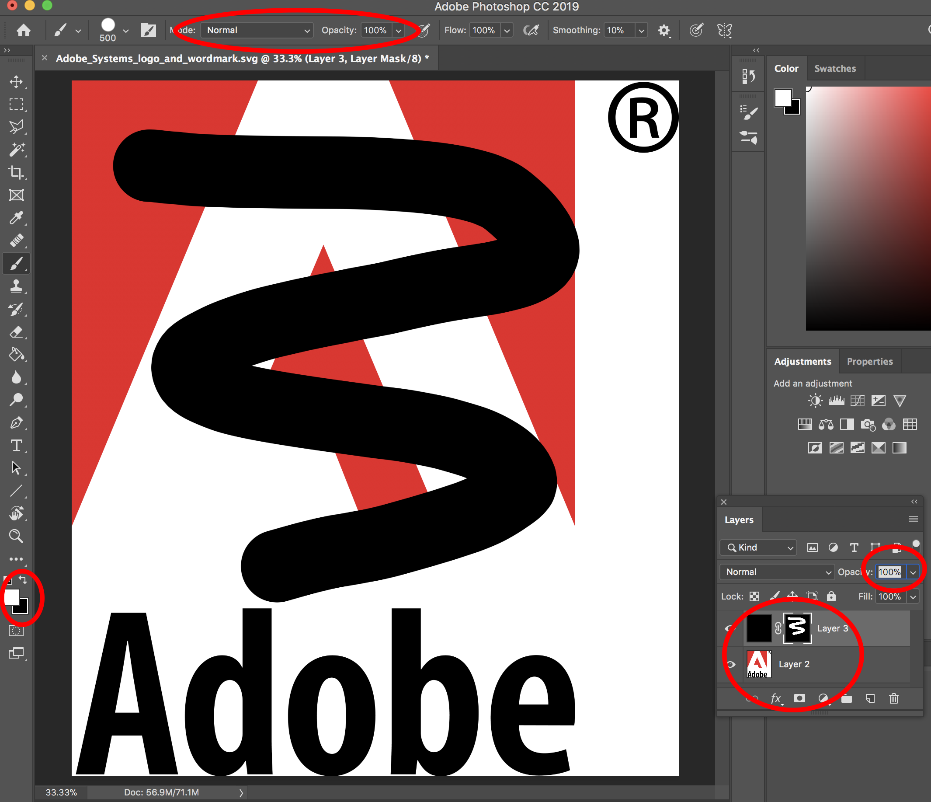
Task: Click the Swatches tab in Color panel
Action: [x=834, y=68]
